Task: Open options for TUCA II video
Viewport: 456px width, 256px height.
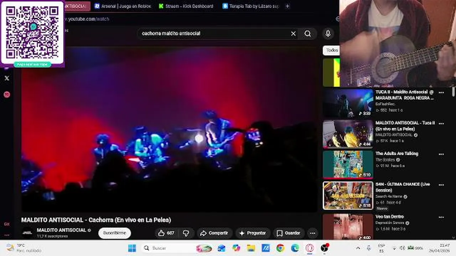Action: pyautogui.click(x=441, y=92)
